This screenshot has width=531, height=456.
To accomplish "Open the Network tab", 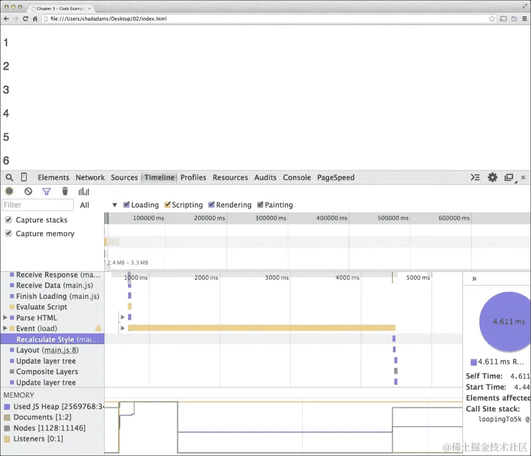I will pyautogui.click(x=90, y=177).
